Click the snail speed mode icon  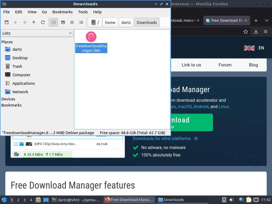coord(17,154)
